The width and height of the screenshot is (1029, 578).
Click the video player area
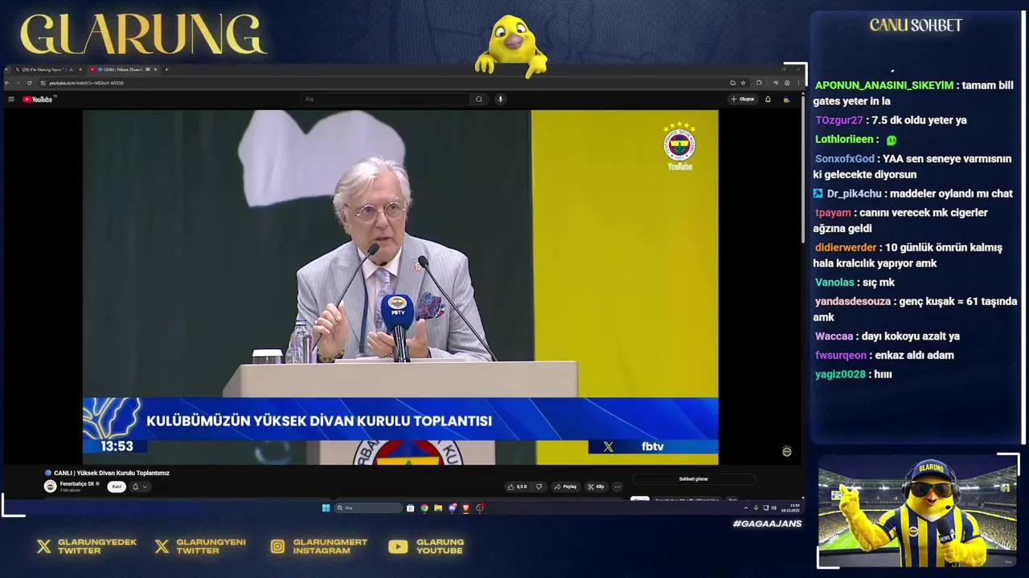click(x=400, y=287)
